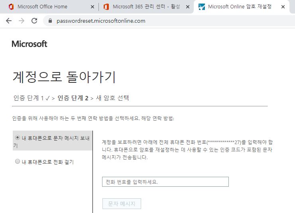Select the Microsoft Online 암호 재설정 tab
295x213 pixels.
click(240, 7)
